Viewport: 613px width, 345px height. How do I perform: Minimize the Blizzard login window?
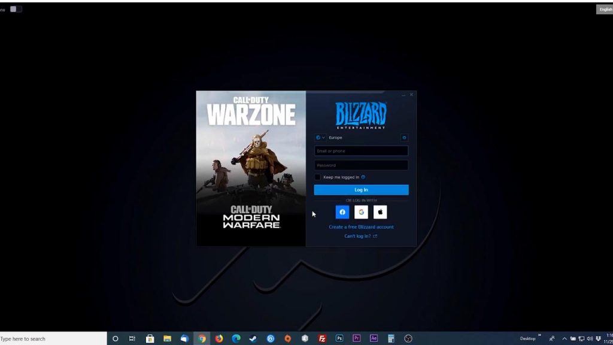point(403,95)
